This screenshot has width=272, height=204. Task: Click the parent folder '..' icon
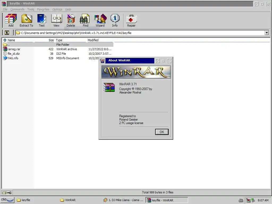(x=5, y=45)
